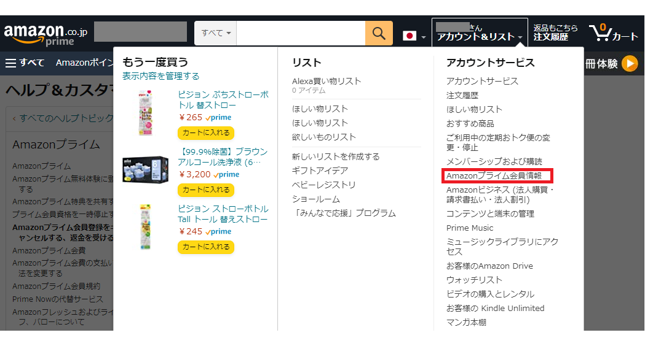The width and height of the screenshot is (645, 346).
Task: Open お客様のAmazon Drive
Action: pos(489,266)
